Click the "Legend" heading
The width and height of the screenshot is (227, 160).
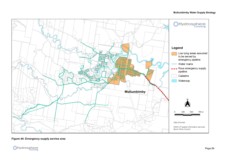(177, 48)
